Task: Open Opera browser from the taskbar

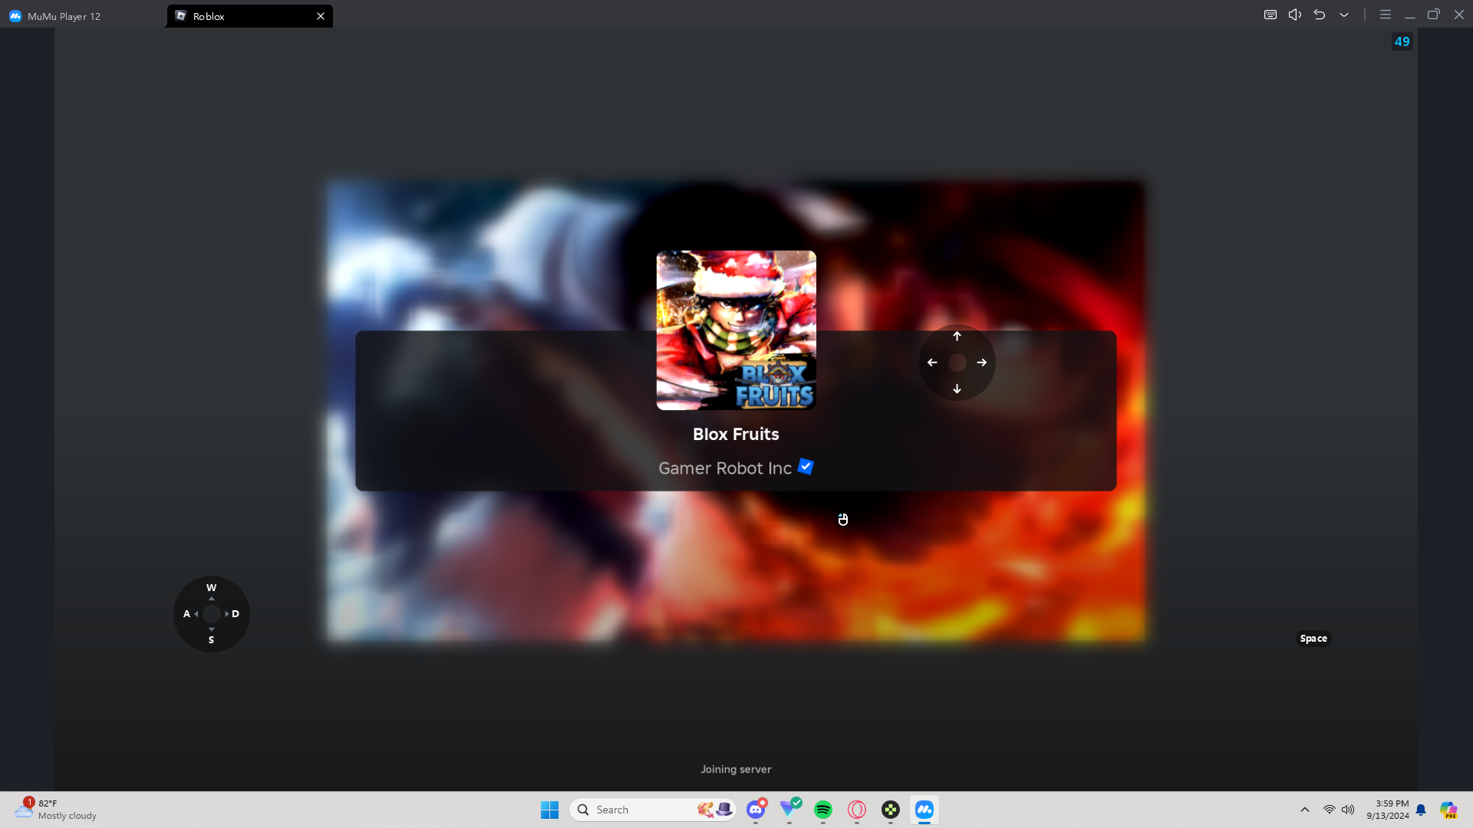Action: pyautogui.click(x=857, y=810)
